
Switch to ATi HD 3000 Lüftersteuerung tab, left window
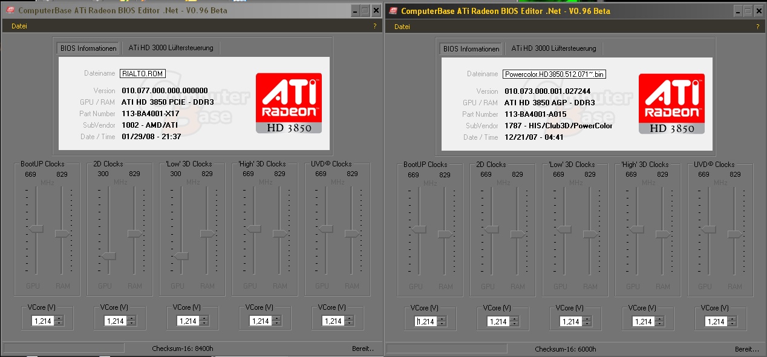click(x=171, y=48)
